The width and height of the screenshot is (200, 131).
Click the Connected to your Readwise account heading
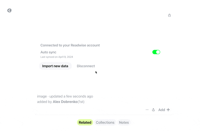pos(70,45)
